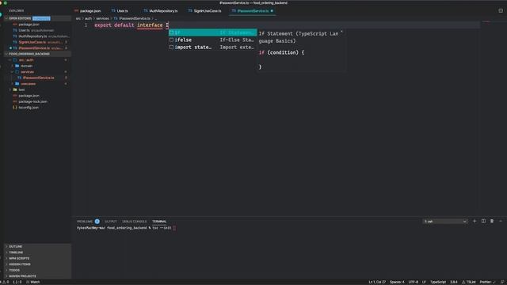This screenshot has height=285, width=507.
Task: Expand the domain folder
Action: [26, 66]
